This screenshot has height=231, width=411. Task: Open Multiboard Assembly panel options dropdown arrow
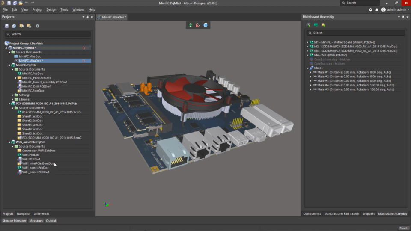click(x=399, y=17)
